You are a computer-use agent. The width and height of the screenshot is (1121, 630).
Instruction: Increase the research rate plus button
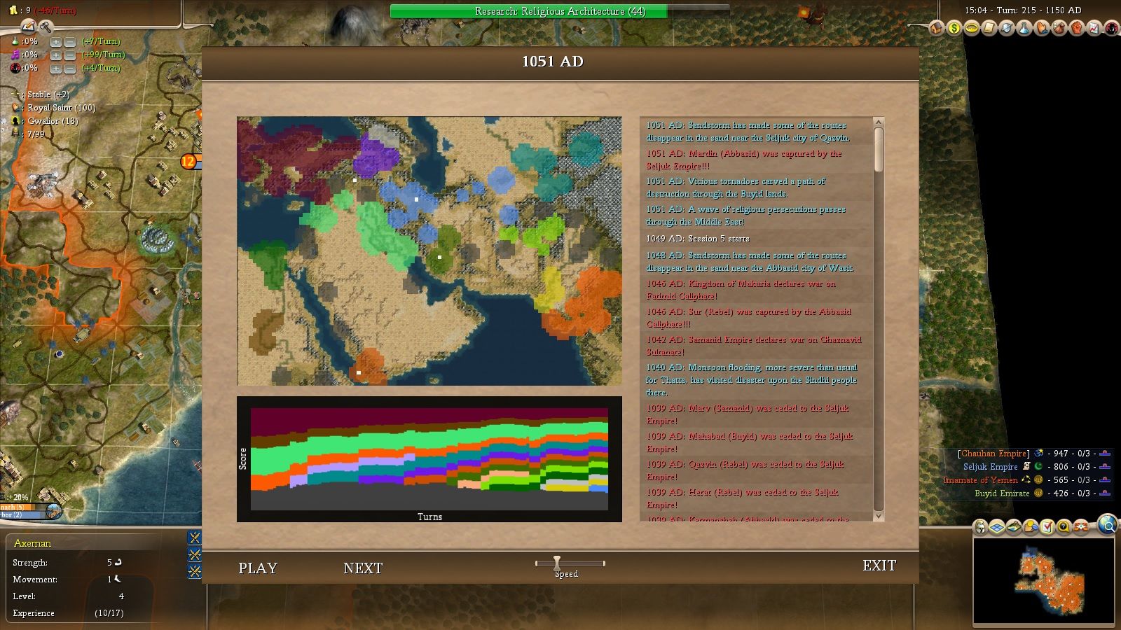coord(56,42)
